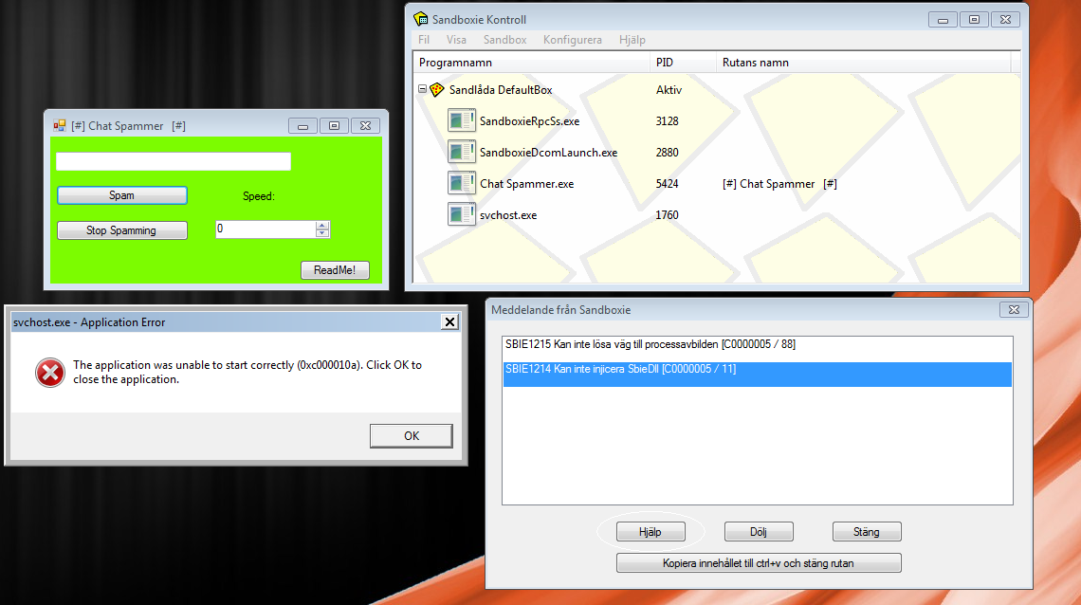Viewport: 1081px width, 605px height.
Task: Click PID 3128 cell
Action: 667,121
